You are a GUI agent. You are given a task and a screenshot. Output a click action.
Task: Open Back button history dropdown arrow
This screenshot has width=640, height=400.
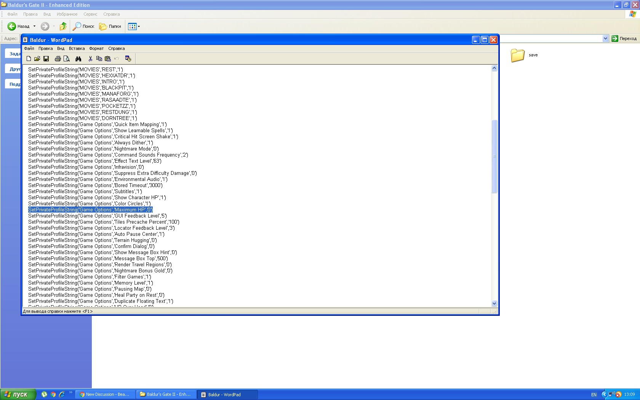coord(34,26)
